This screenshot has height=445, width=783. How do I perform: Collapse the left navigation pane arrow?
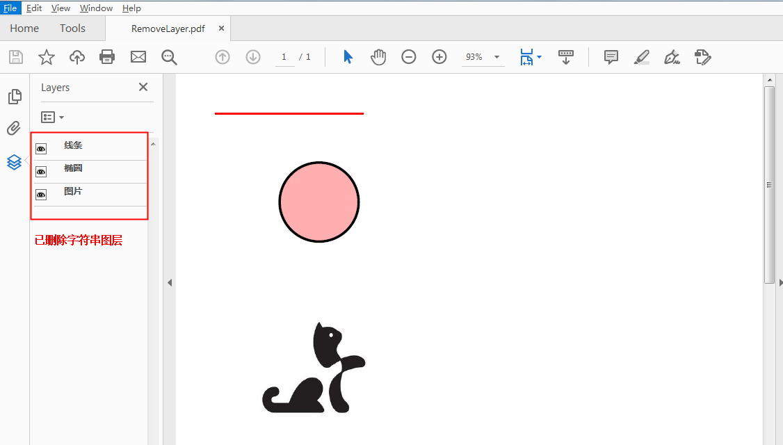click(170, 283)
